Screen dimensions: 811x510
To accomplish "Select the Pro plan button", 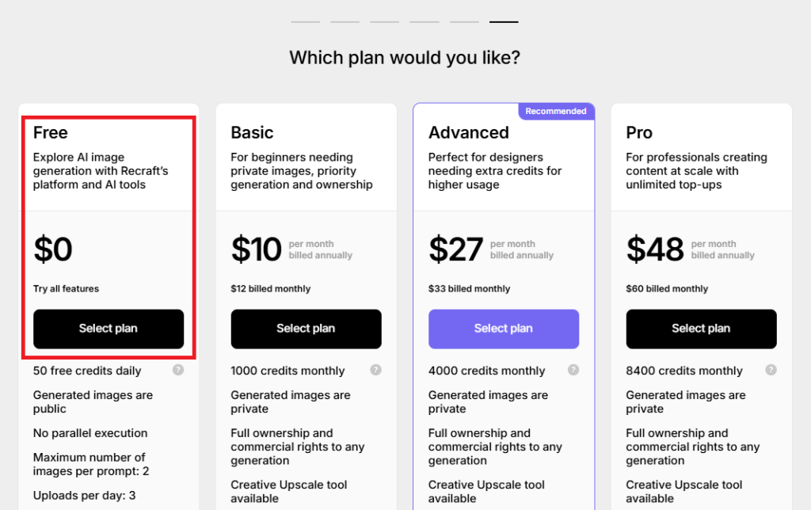I will 702,329.
